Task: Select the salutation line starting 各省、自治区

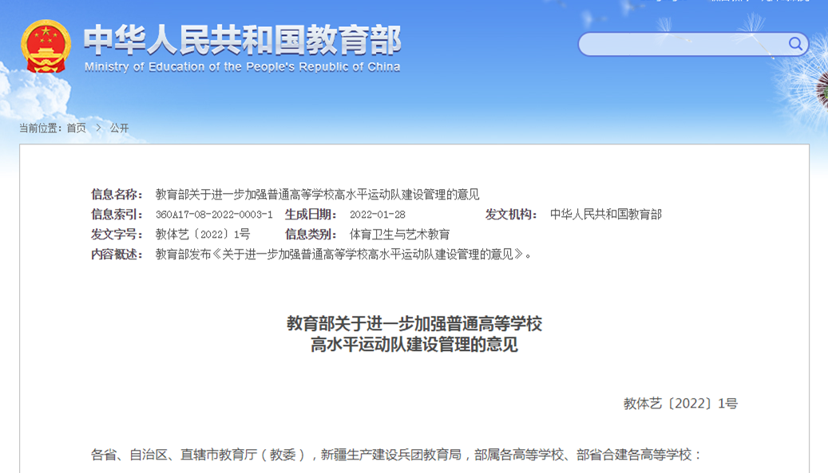Action: (396, 455)
